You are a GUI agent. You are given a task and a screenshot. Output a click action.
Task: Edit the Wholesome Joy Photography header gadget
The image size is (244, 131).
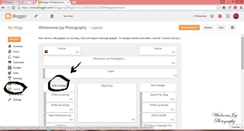[x=173, y=63]
